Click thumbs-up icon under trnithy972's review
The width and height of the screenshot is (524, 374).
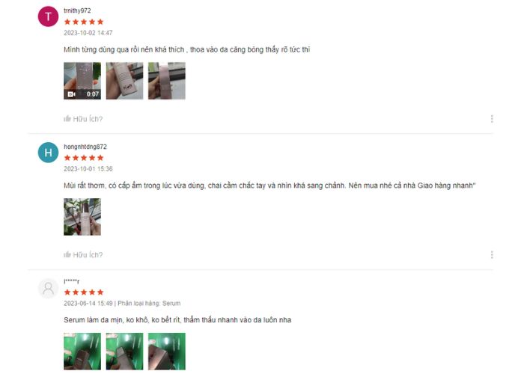(67, 118)
